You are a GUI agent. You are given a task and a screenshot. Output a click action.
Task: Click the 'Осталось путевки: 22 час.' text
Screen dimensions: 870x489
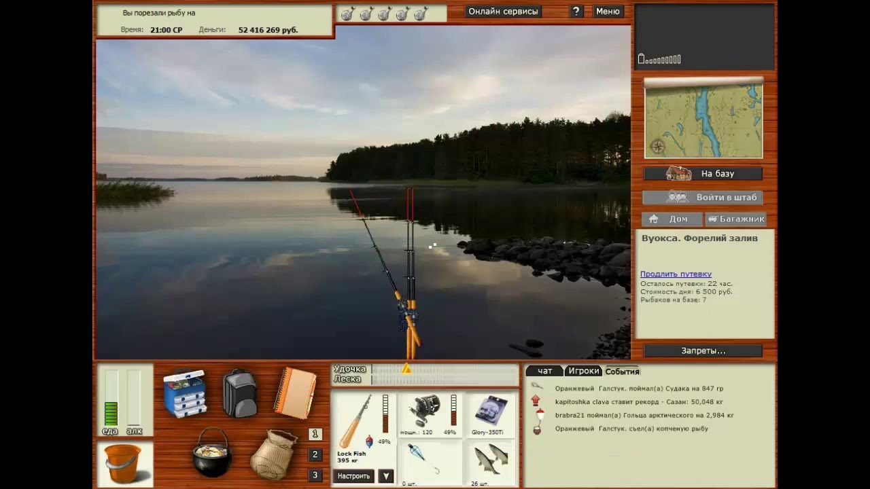coord(686,284)
